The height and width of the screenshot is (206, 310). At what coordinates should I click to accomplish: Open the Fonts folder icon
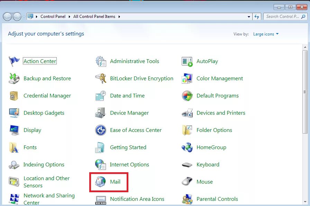[14, 147]
